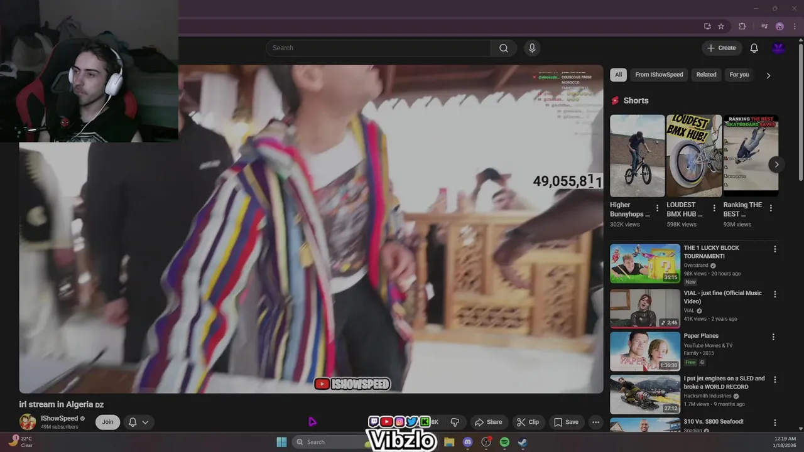
Task: Click the Overstrand channel name
Action: click(x=696, y=265)
